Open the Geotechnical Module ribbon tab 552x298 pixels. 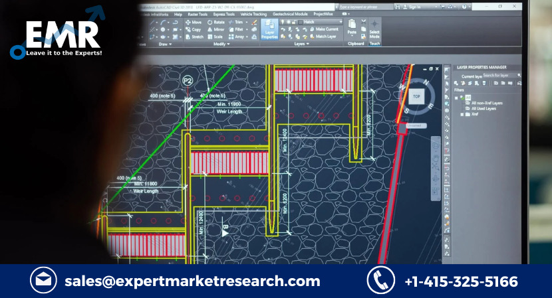(290, 14)
